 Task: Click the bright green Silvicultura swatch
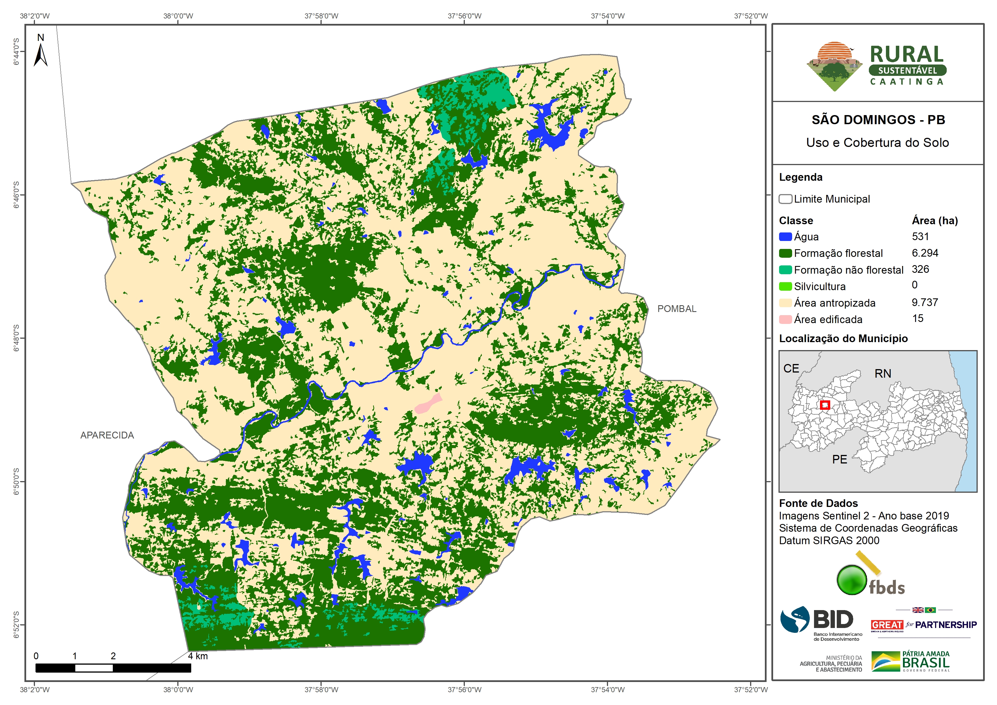click(785, 286)
